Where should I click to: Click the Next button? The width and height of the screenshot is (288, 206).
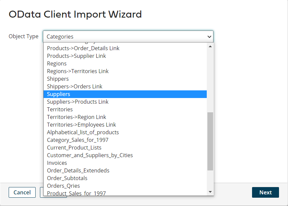pos(265,192)
